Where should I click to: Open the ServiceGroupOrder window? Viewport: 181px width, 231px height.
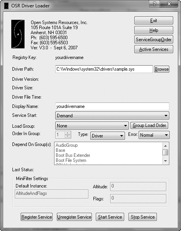[x=153, y=40]
